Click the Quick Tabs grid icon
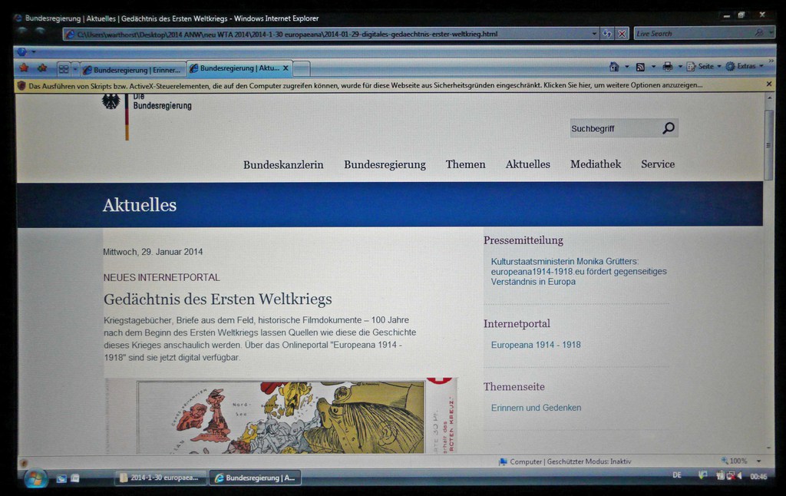 coord(64,68)
